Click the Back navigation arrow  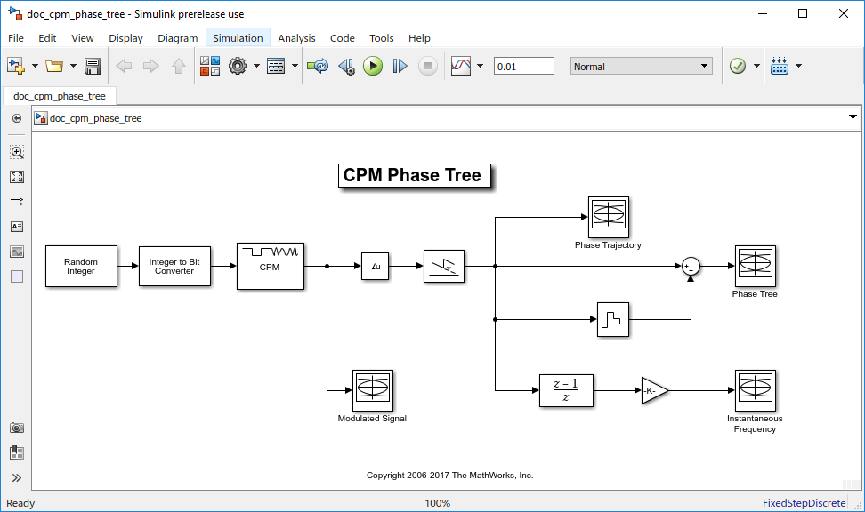click(124, 66)
